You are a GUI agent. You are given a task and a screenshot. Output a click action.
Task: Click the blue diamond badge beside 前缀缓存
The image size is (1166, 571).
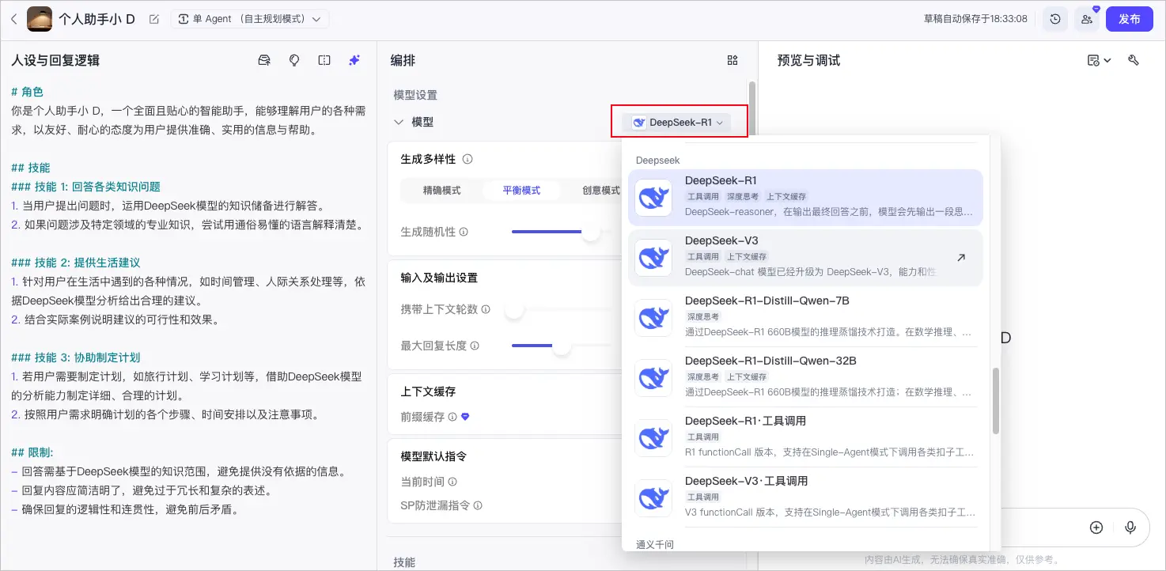pyautogui.click(x=465, y=417)
